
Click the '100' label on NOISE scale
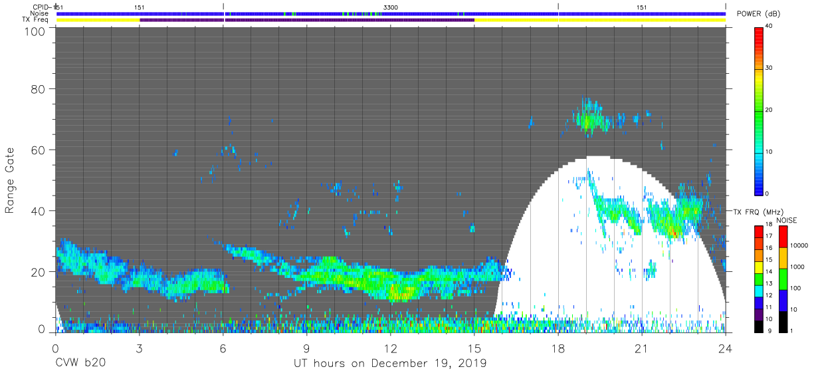click(797, 288)
